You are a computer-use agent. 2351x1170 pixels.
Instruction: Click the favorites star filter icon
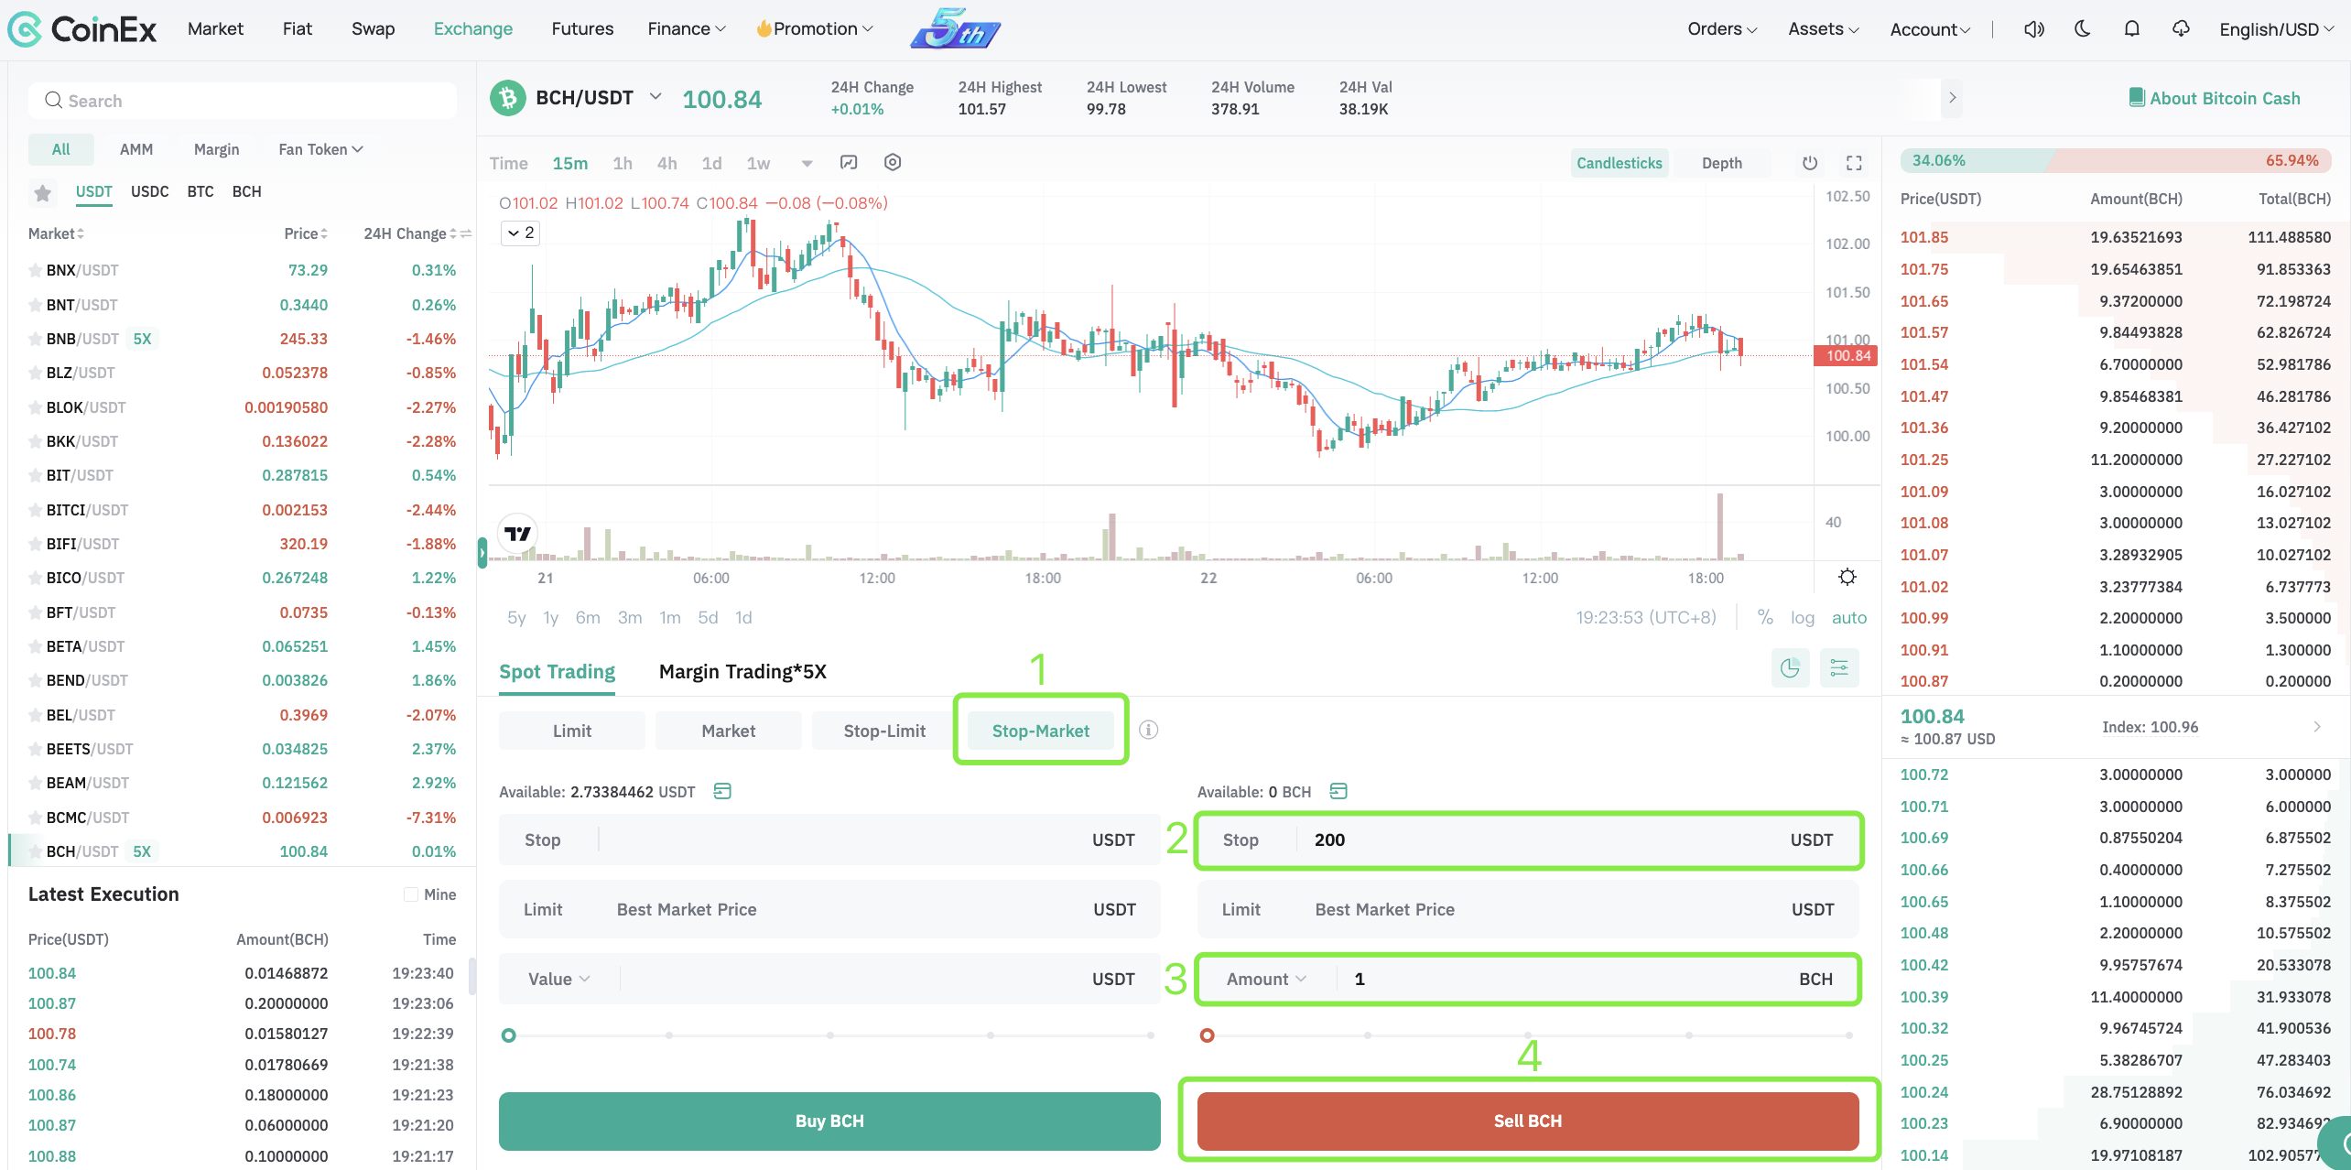[42, 192]
